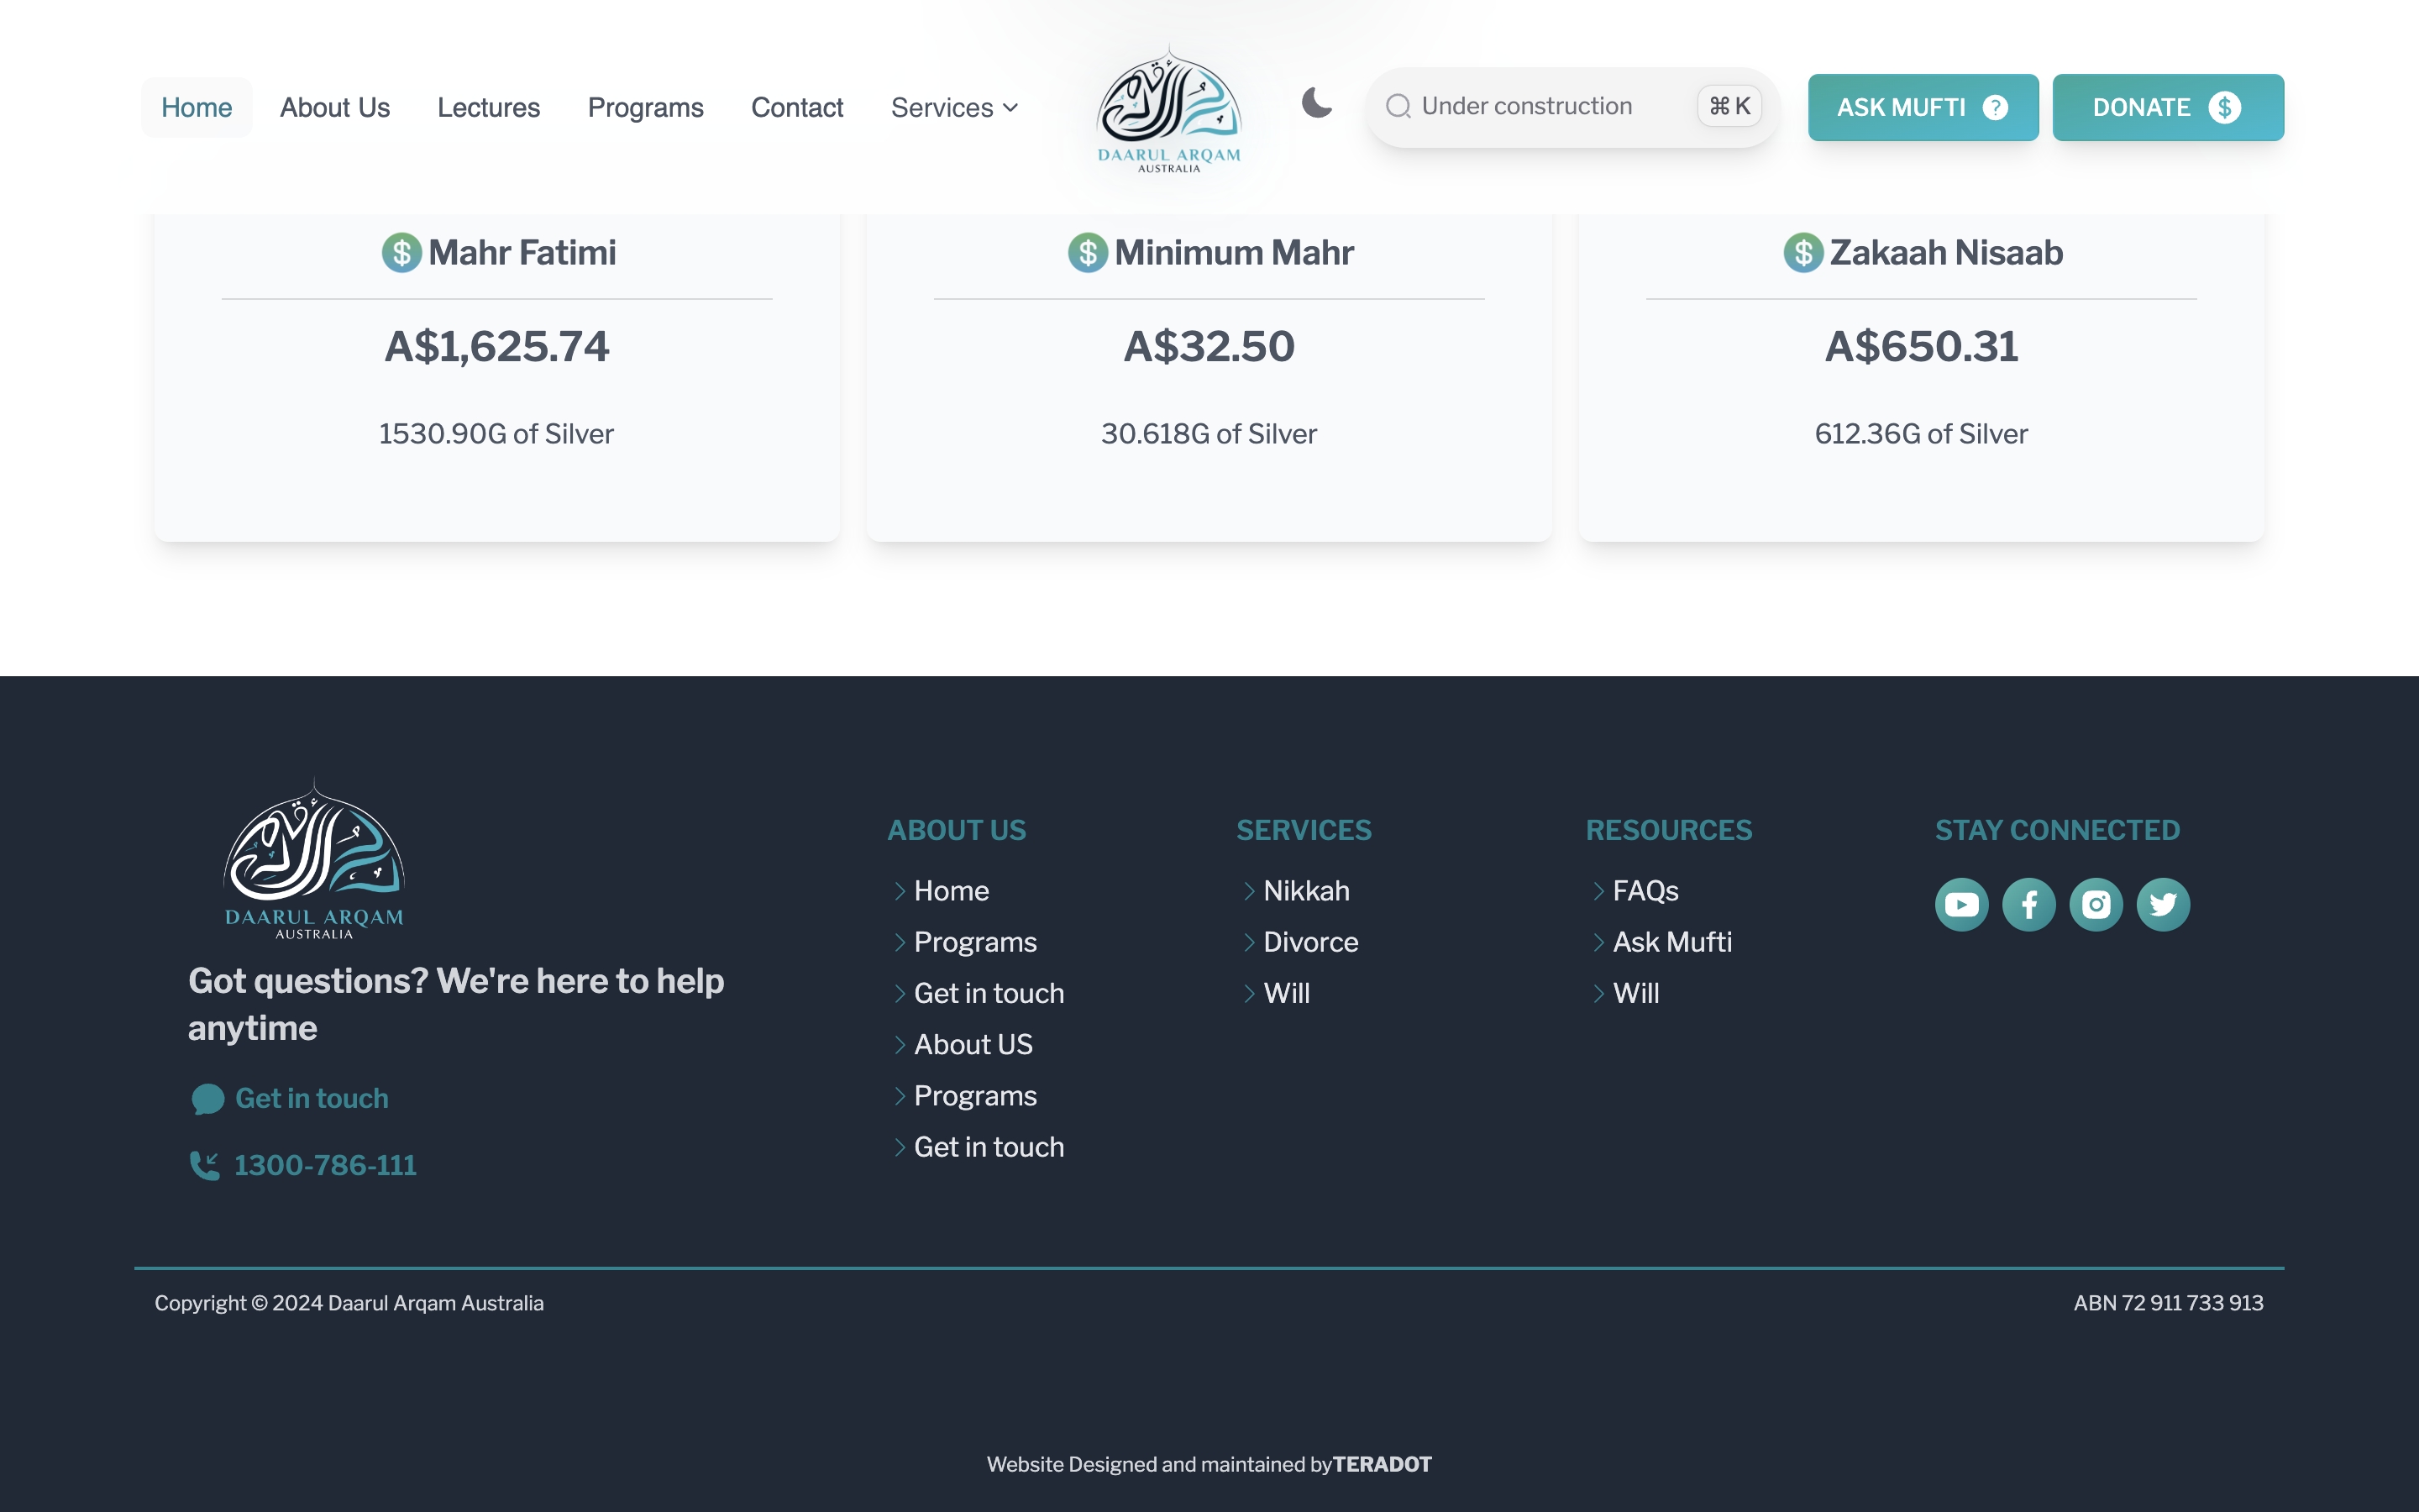Open the Divorce services footer link

(1309, 942)
